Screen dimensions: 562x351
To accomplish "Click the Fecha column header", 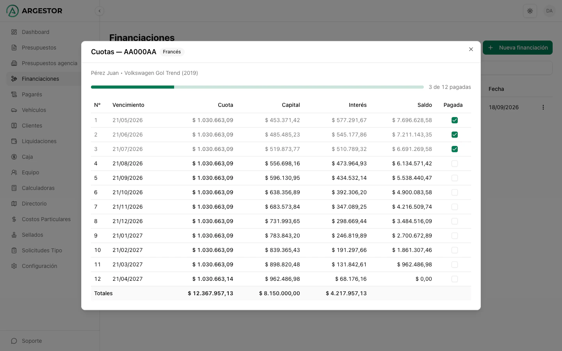I will 496,89.
